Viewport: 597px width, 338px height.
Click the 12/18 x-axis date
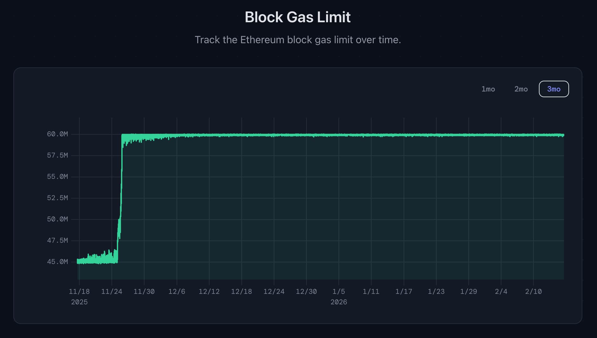241,291
